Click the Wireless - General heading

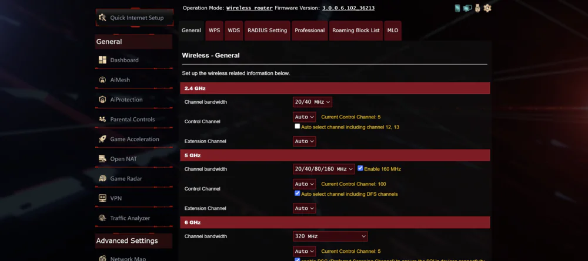tap(211, 55)
